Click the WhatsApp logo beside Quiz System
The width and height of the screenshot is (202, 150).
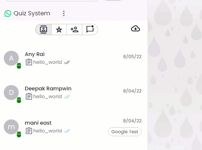(8, 13)
